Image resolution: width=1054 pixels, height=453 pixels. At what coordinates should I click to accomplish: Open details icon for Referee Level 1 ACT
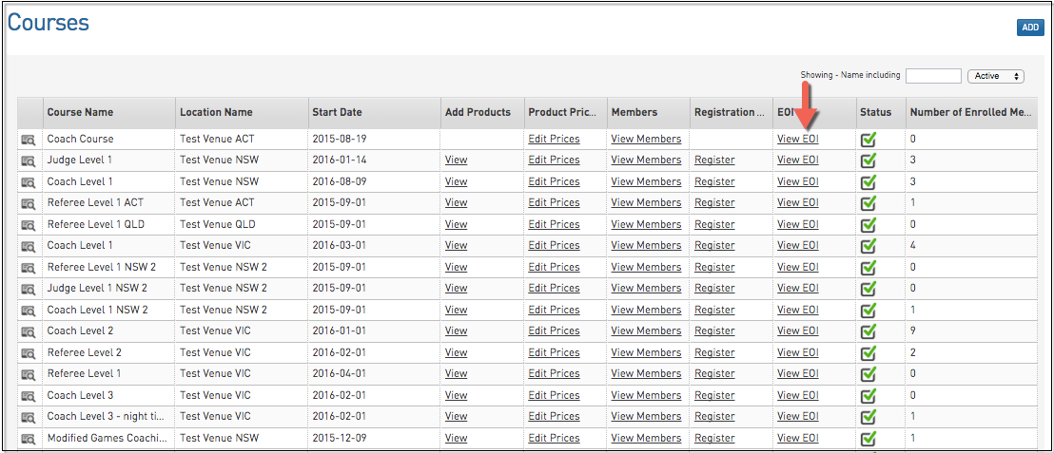[x=29, y=203]
